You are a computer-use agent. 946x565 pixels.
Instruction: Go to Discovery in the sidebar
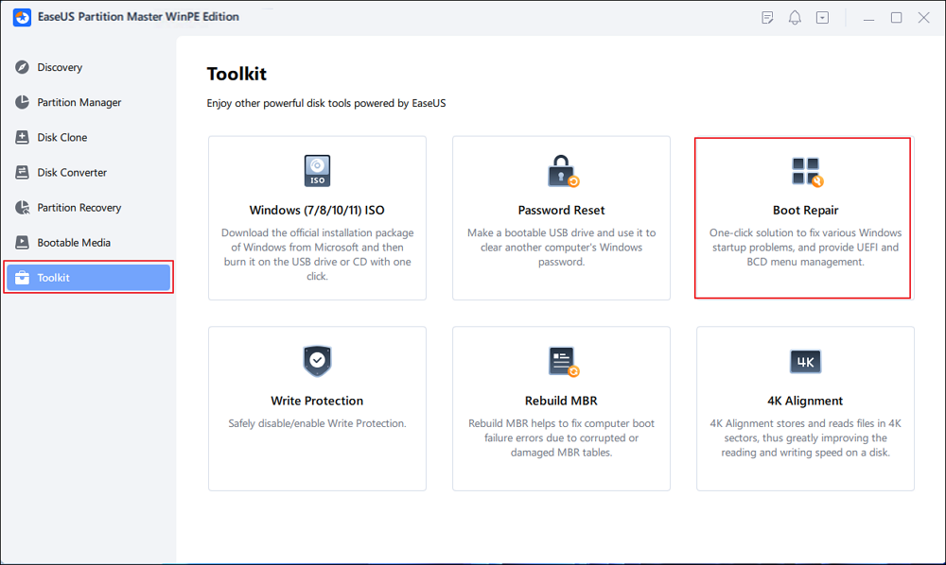[60, 67]
